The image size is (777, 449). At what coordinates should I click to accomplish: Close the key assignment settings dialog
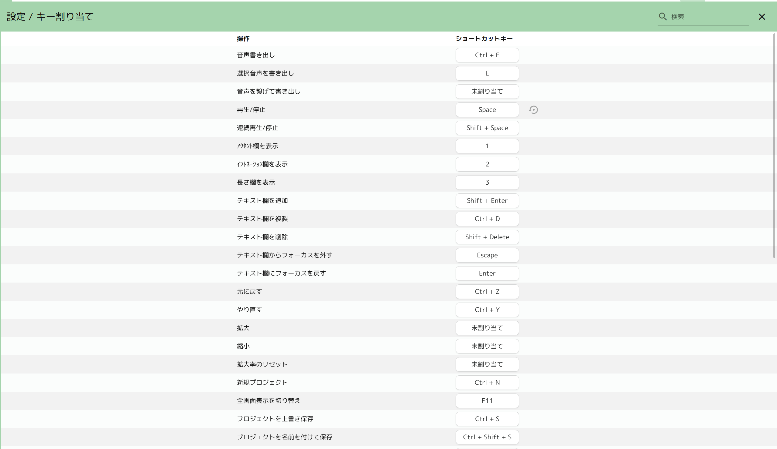pyautogui.click(x=762, y=17)
